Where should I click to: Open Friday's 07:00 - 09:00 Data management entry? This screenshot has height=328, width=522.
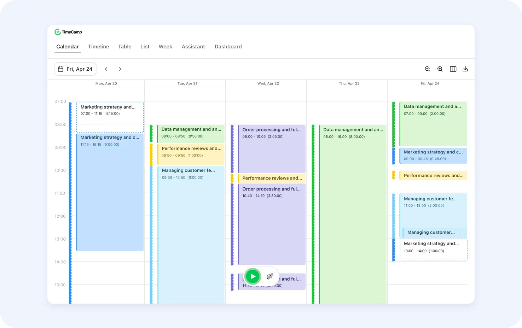[x=433, y=124]
